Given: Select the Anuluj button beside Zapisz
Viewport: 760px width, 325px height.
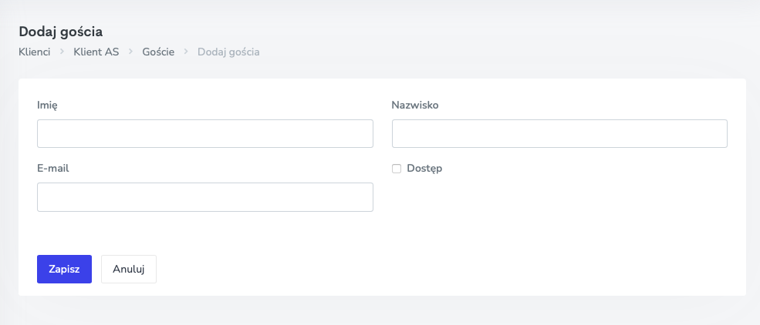Looking at the screenshot, I should [129, 270].
